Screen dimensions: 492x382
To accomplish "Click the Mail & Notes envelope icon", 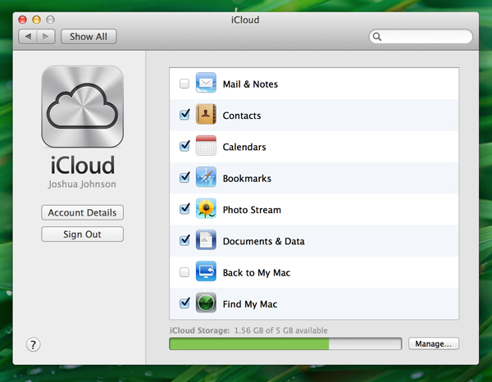I will 206,83.
